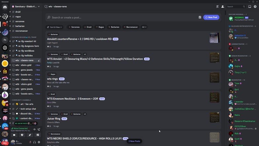The height and width of the screenshot is (146, 259).
Task: Click the header Search box
Action: coord(236,7)
